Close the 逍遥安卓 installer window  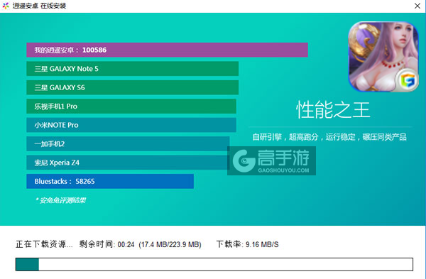pos(417,6)
